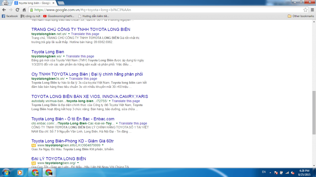Expand dropdown arrow beside toyotalongbien.net.vn
Viewport: 316px width, 177px height.
pos(69,34)
